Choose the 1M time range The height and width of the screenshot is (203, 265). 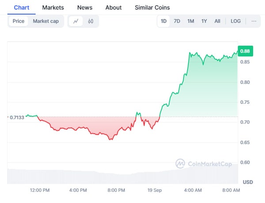190,21
